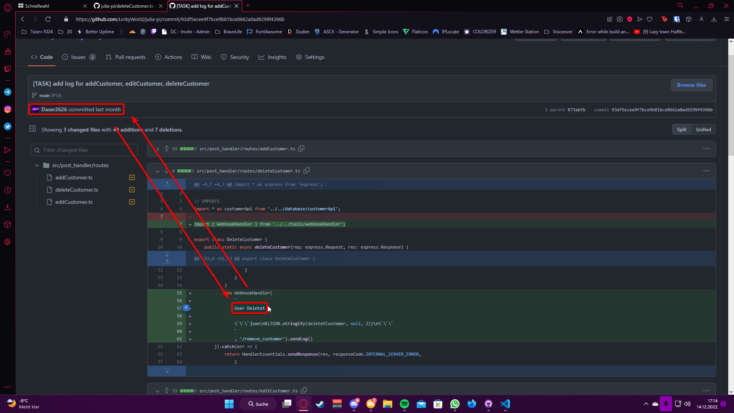Reload the page with the refresh icon

tap(48, 19)
